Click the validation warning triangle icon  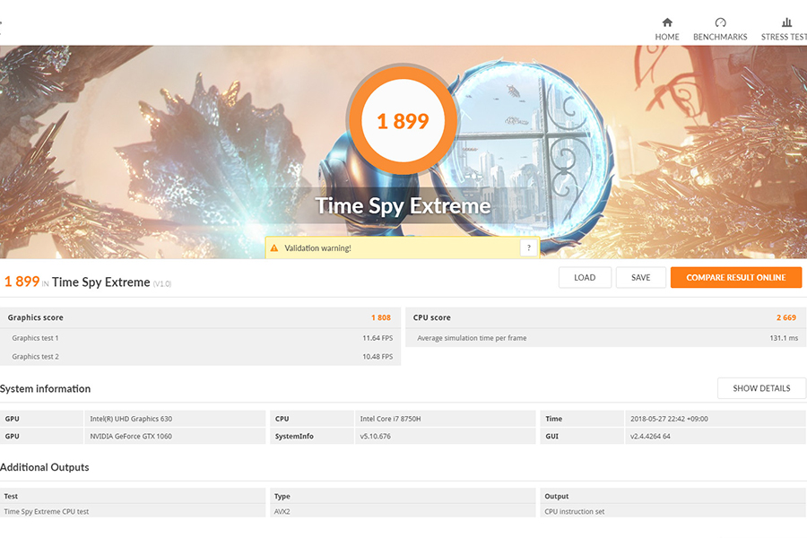coord(274,248)
